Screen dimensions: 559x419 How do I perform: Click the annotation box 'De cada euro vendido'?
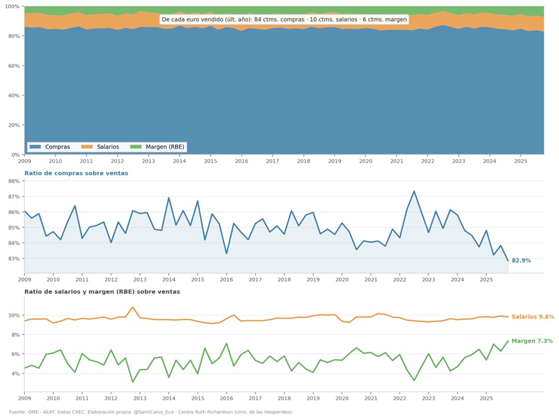pos(284,20)
